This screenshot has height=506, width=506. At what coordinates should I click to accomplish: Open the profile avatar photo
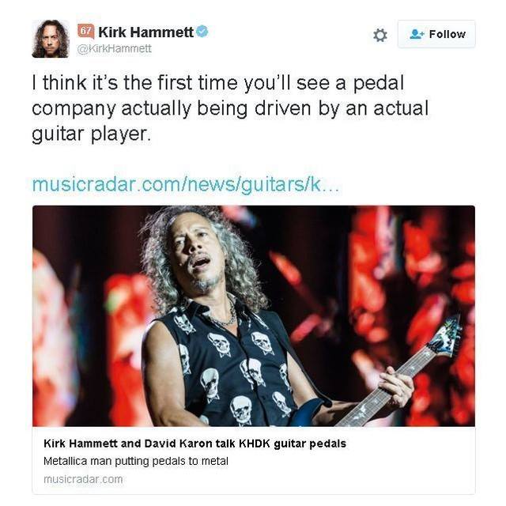(x=51, y=39)
